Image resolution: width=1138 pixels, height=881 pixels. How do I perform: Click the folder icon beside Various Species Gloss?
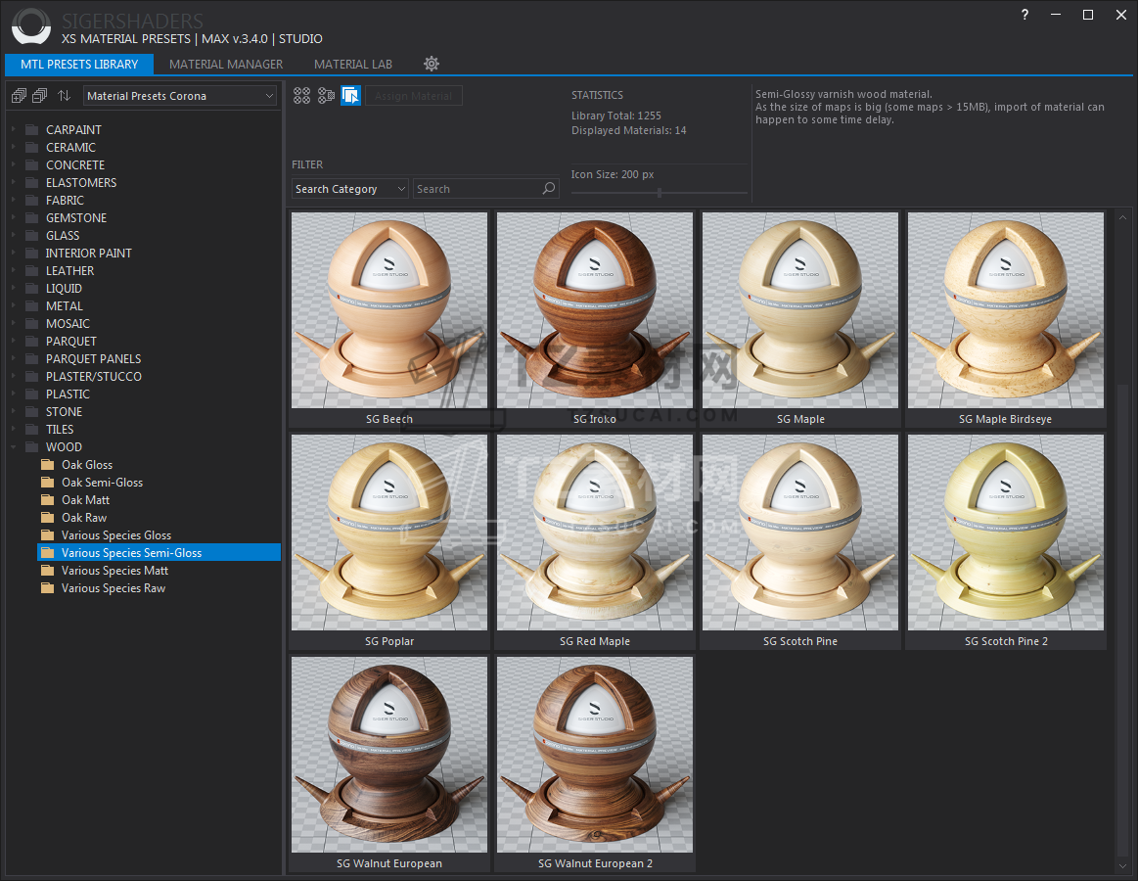click(48, 535)
